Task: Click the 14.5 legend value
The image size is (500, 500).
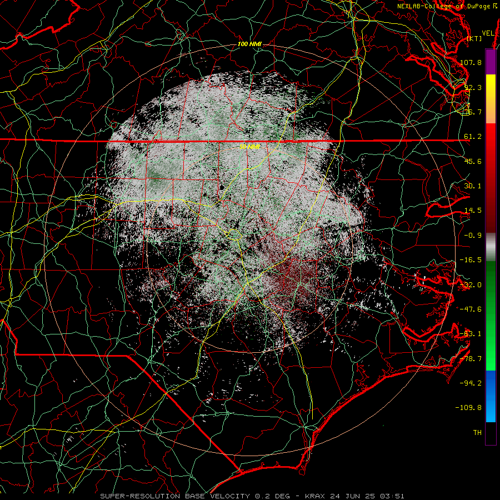Action: click(x=473, y=211)
